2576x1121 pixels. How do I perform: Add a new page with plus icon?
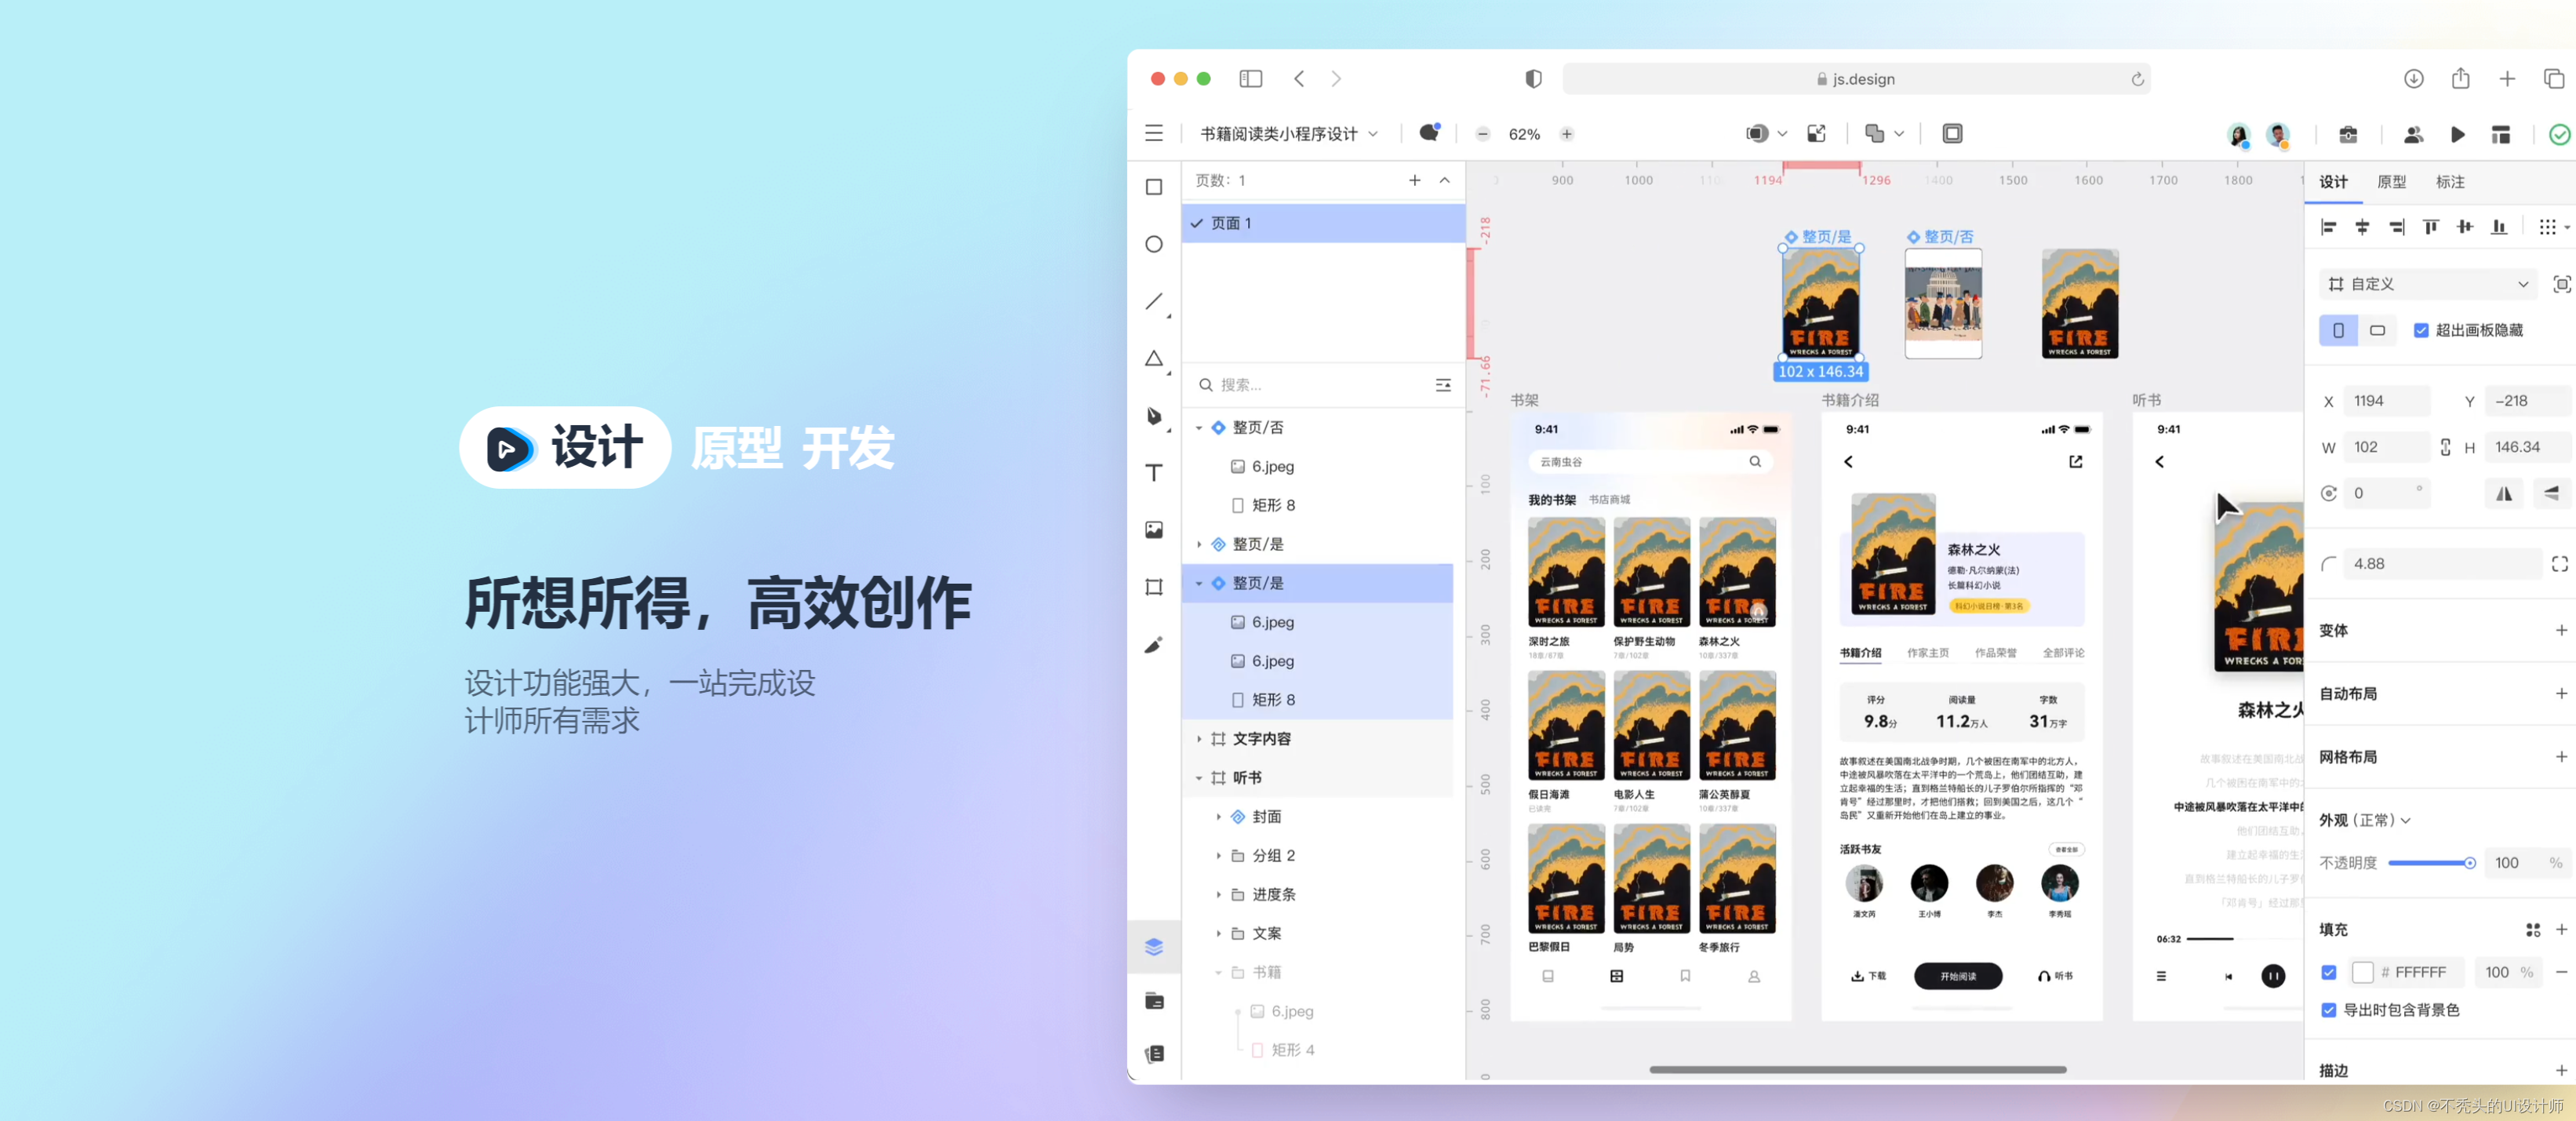tap(1415, 180)
